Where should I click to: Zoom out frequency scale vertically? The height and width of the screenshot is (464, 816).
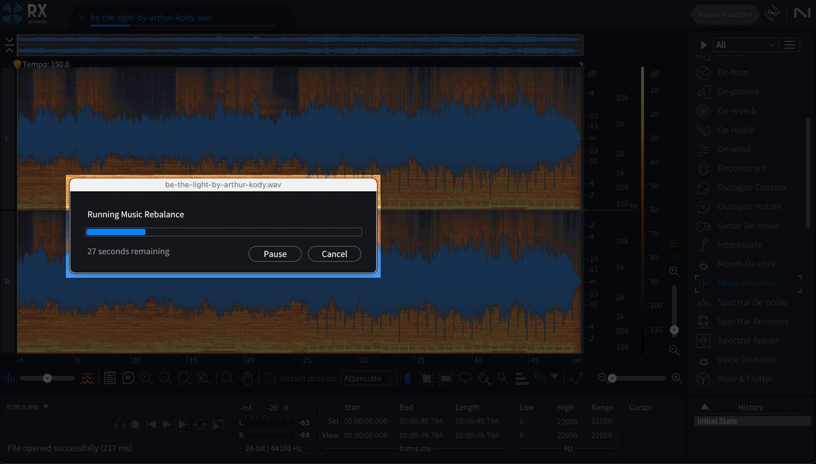pyautogui.click(x=674, y=350)
